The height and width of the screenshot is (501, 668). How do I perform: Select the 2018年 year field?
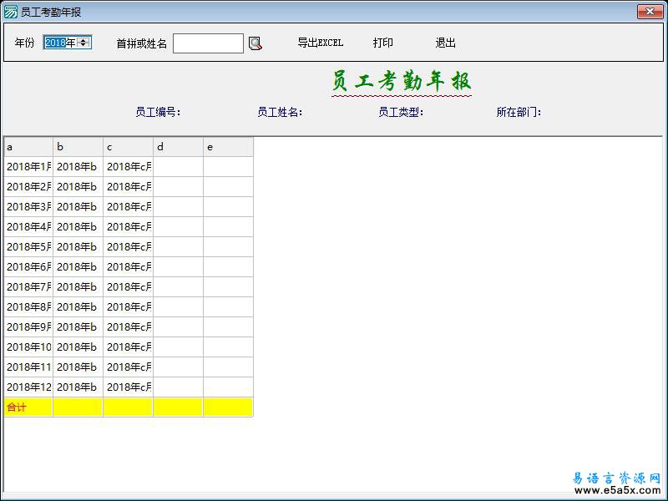[68, 43]
